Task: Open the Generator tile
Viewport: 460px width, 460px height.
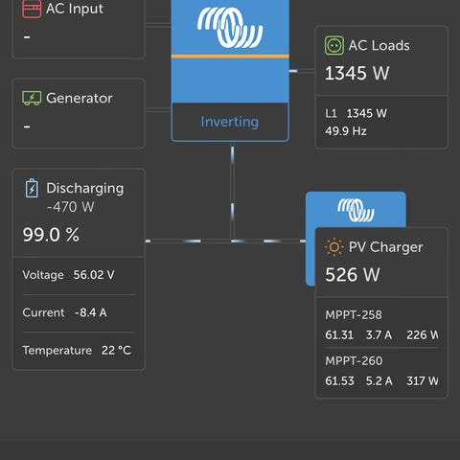Action: [79, 113]
